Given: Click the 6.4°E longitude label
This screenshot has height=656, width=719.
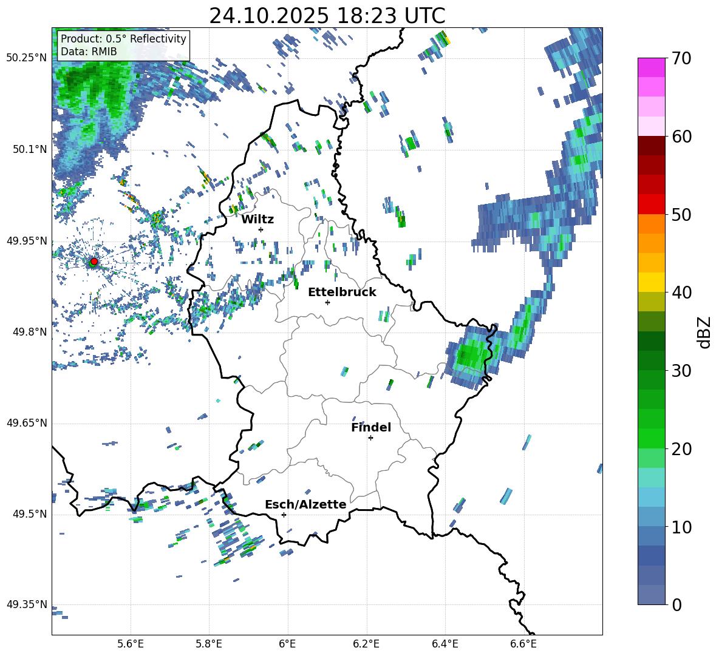Looking at the screenshot, I should tap(445, 644).
